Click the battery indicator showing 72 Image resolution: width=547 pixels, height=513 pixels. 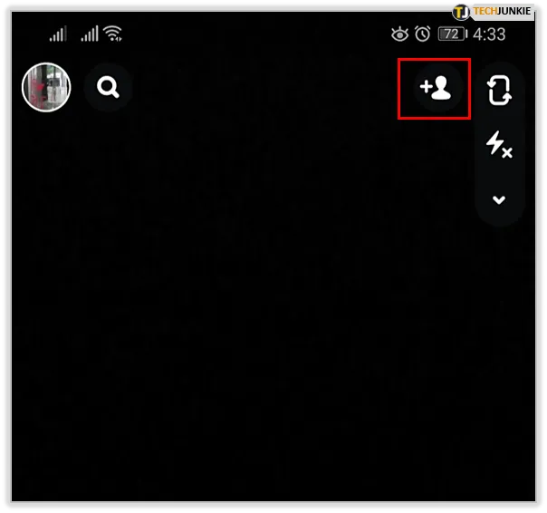453,34
